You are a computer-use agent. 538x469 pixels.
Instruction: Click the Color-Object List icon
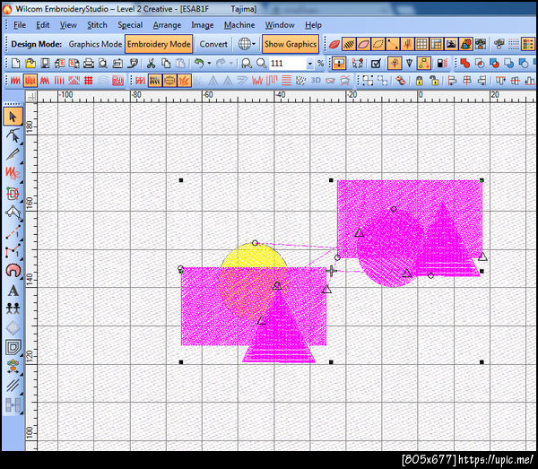point(528,44)
